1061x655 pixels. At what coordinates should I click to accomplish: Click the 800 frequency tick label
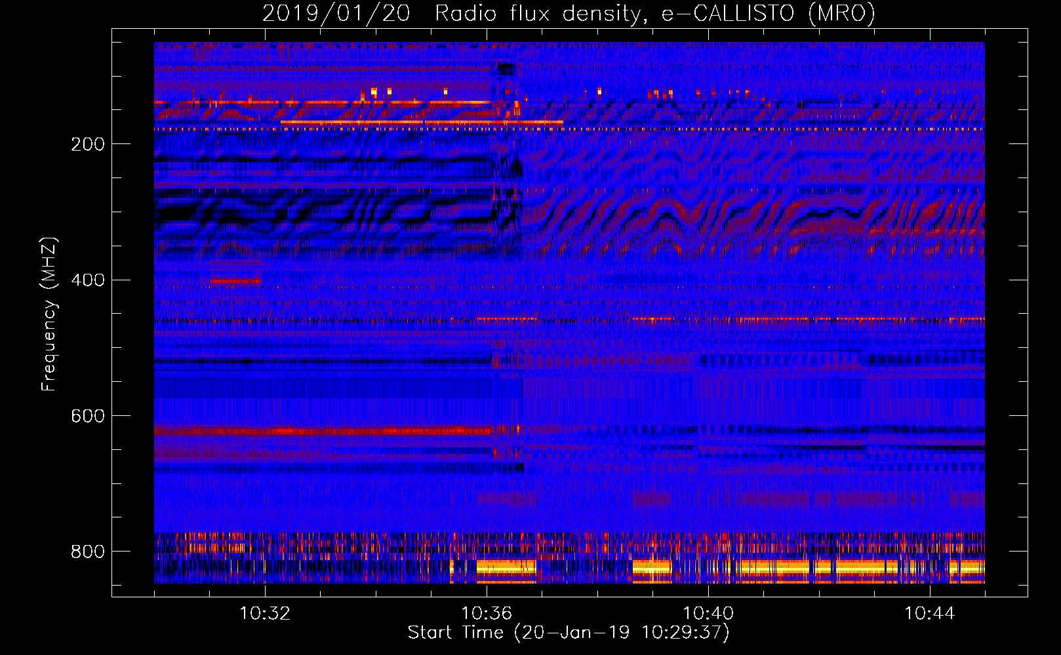[x=88, y=552]
